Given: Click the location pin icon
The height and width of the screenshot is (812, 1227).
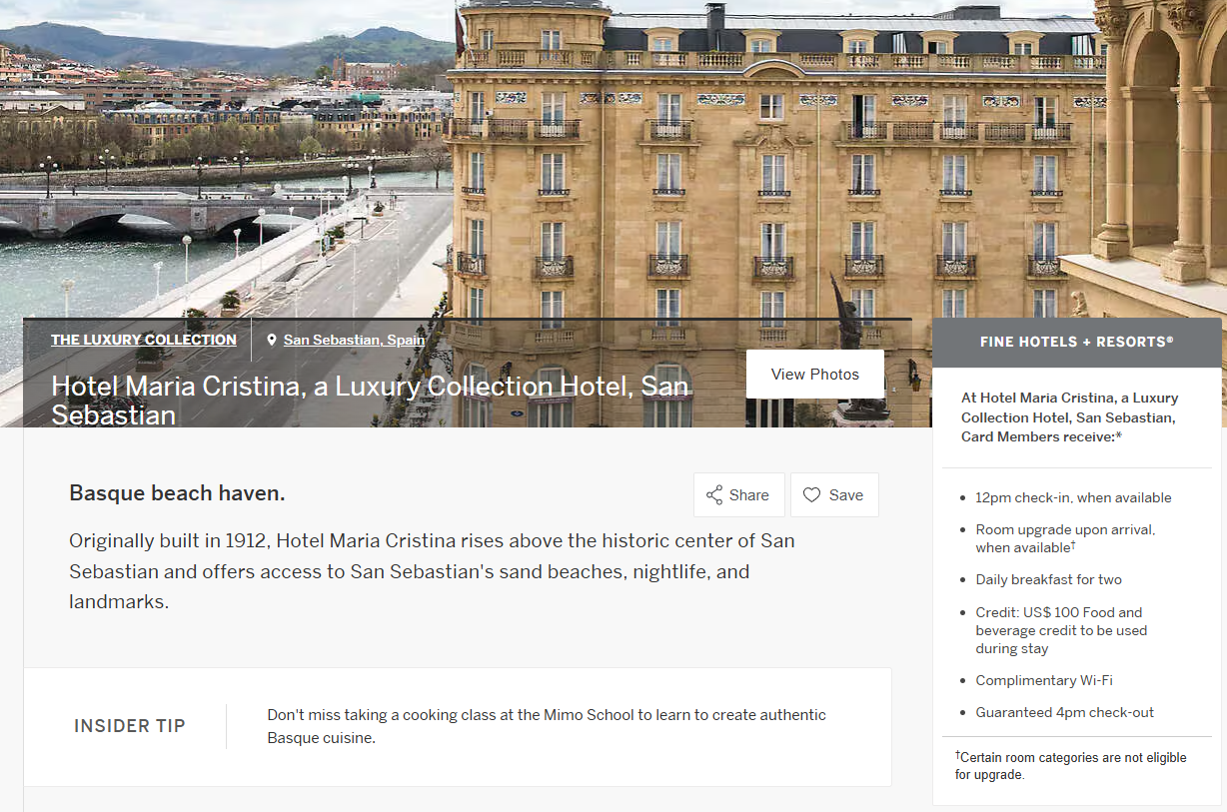Looking at the screenshot, I should click(x=272, y=341).
